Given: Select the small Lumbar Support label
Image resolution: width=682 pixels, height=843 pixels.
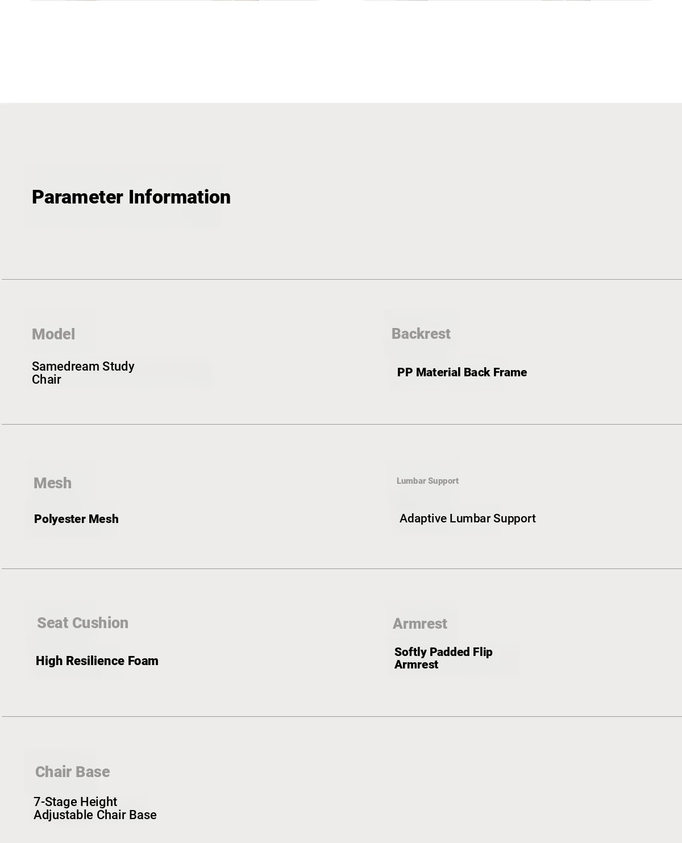Looking at the screenshot, I should pyautogui.click(x=427, y=481).
